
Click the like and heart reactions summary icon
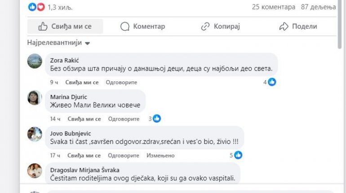36,7
